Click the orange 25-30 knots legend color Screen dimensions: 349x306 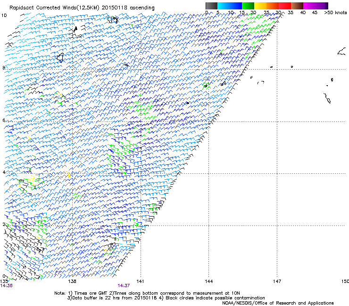pos(273,6)
